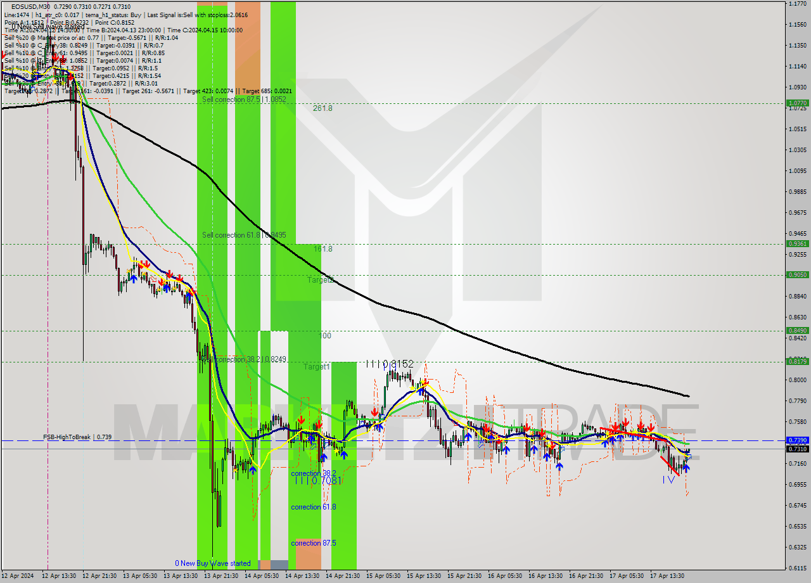Image resolution: width=811 pixels, height=583 pixels.
Task: Click the green 0.9050 price tag
Action: pos(797,274)
